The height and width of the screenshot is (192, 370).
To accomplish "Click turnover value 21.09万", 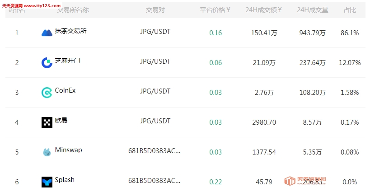I will pyautogui.click(x=264, y=63).
